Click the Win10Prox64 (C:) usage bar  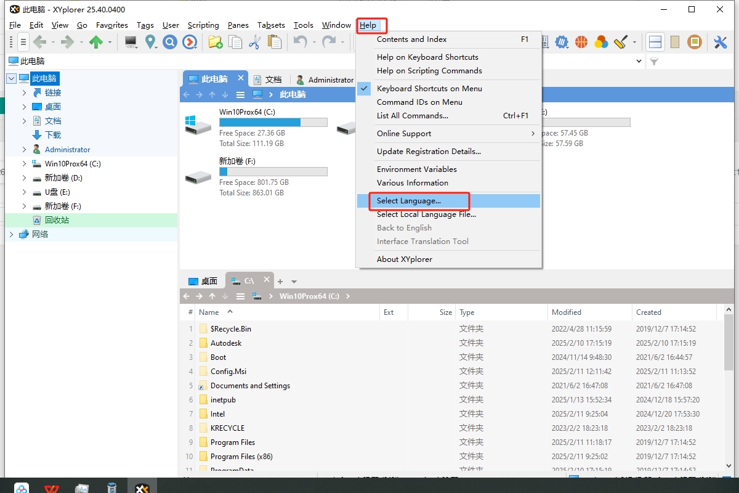coord(273,123)
